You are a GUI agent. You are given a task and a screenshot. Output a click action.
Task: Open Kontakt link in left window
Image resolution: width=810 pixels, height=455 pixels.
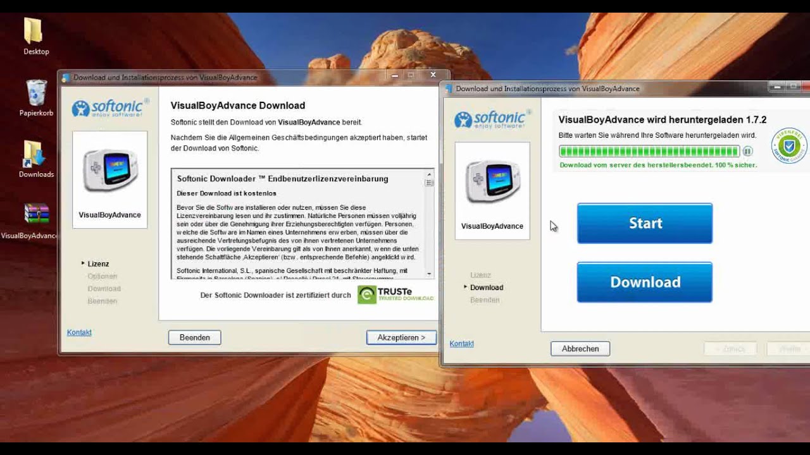point(79,332)
